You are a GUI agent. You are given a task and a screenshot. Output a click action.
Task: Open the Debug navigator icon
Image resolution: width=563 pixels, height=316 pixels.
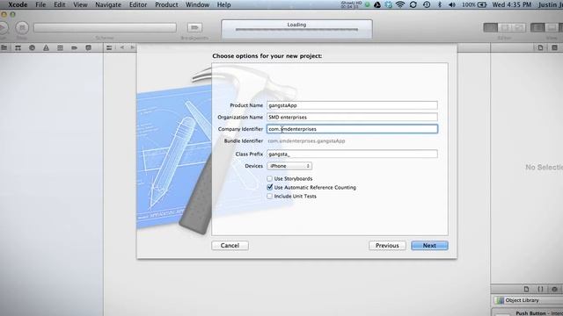(60, 47)
